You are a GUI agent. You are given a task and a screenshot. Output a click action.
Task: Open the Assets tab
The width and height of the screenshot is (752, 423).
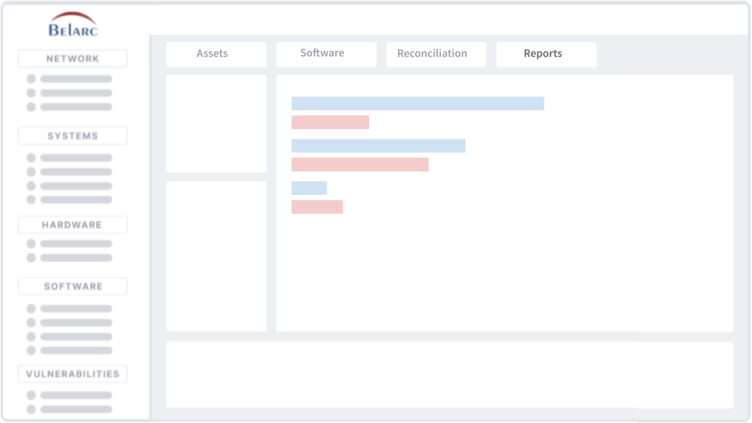pos(212,54)
